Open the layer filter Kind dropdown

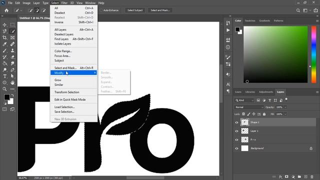[244, 100]
